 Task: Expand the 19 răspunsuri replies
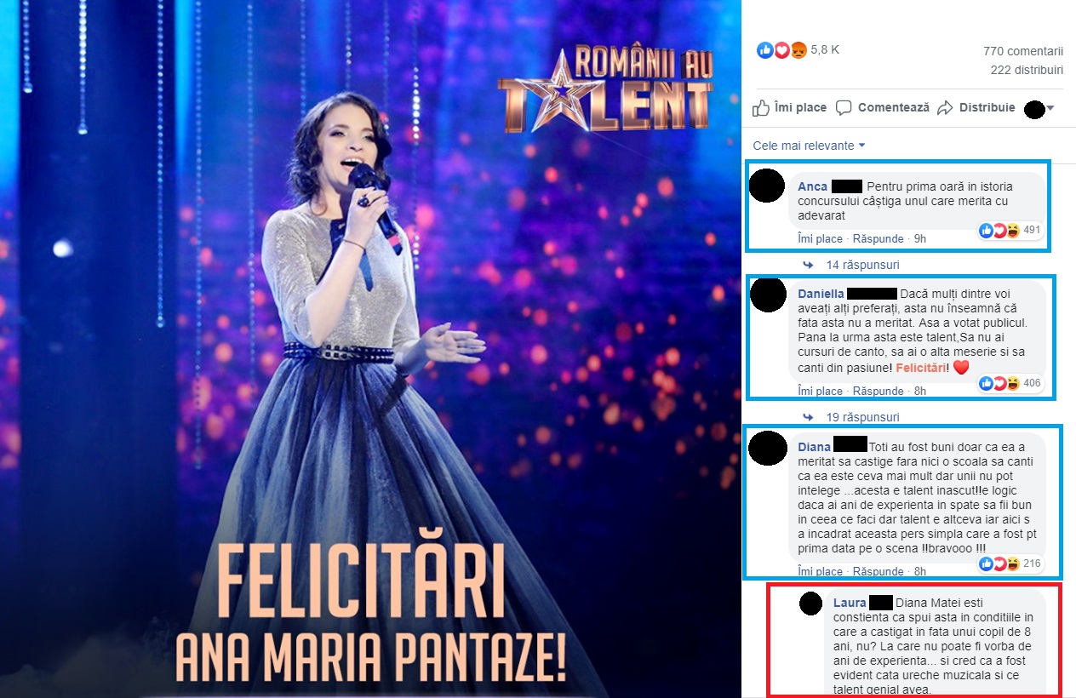pos(862,417)
